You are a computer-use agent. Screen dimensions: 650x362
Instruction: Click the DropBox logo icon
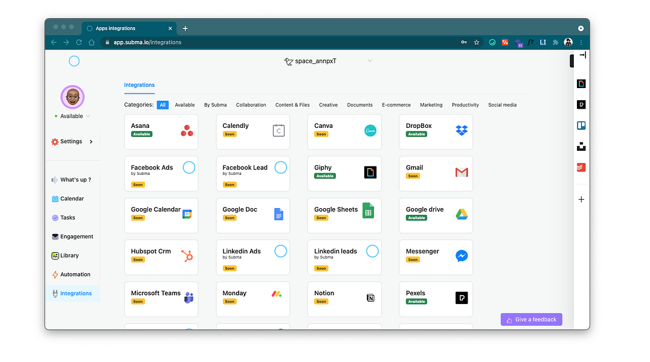click(462, 130)
